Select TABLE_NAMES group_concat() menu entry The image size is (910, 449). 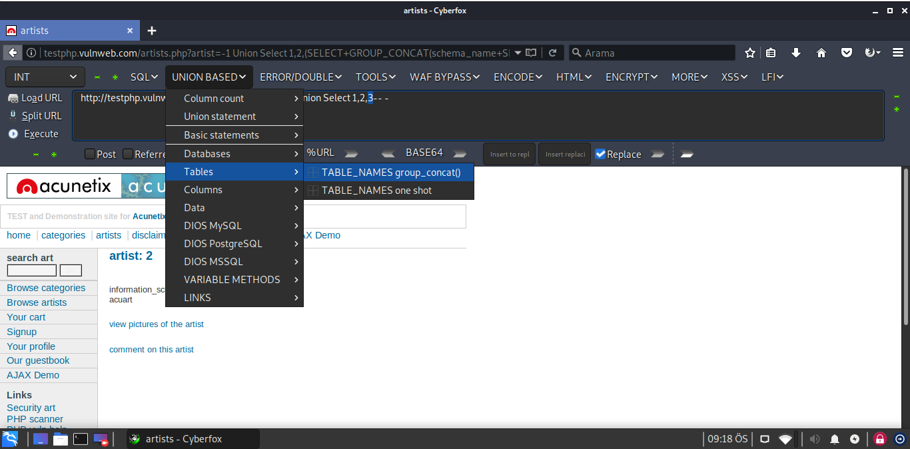[390, 173]
